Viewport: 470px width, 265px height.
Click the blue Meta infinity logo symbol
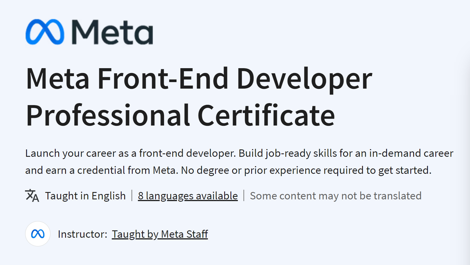[45, 32]
